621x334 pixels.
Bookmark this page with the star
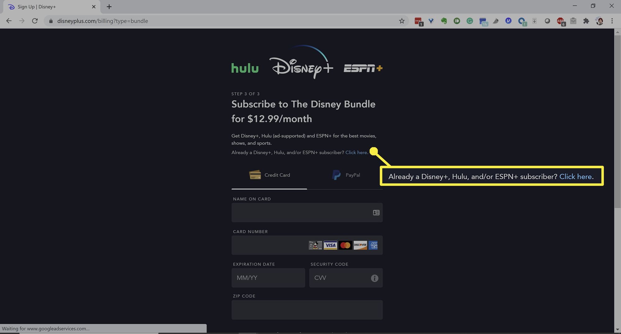pos(402,21)
